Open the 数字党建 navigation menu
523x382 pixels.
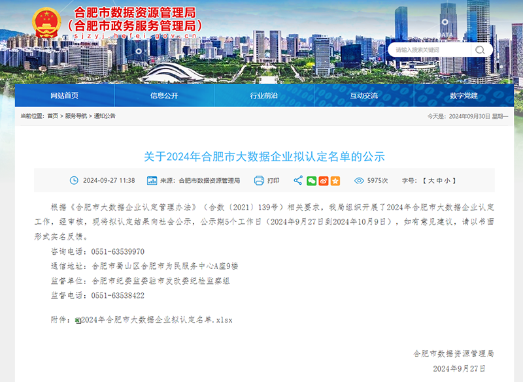point(464,95)
